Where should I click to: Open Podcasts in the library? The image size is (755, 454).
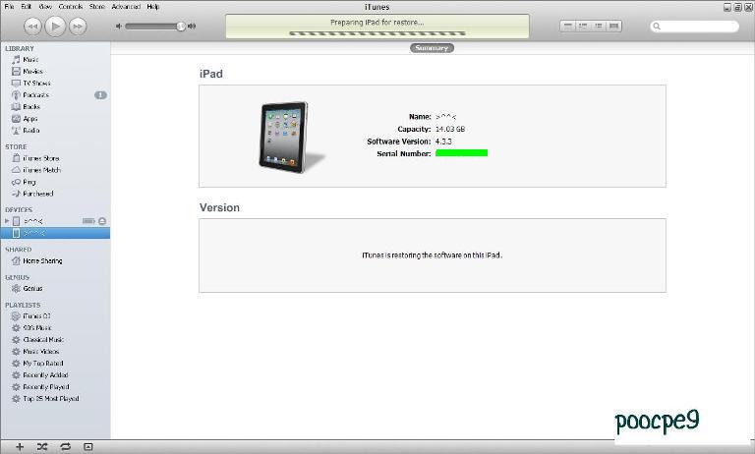click(x=35, y=95)
